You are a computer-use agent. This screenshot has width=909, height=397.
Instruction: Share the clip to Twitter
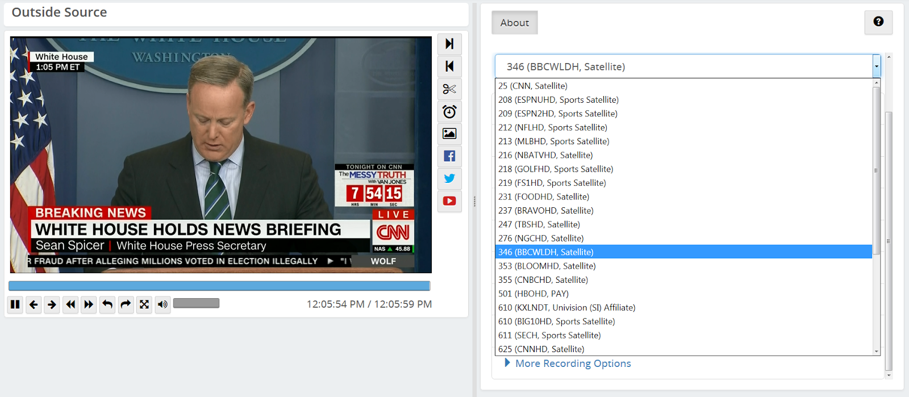tap(449, 178)
